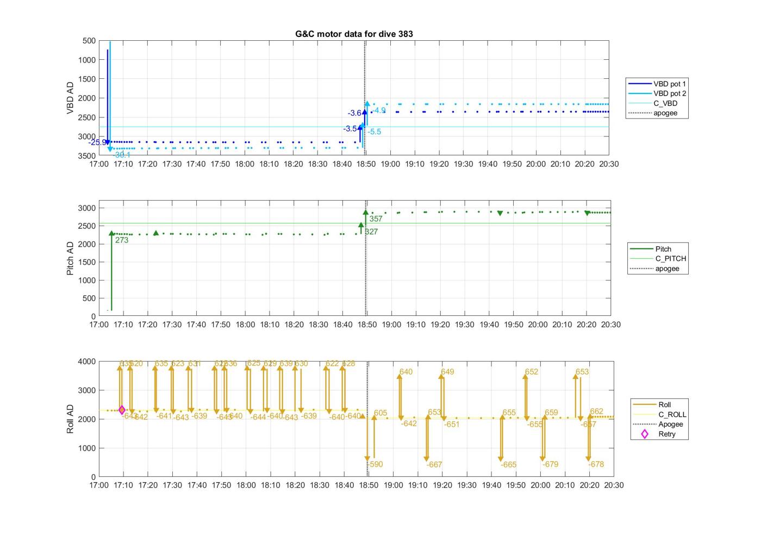This screenshot has width=761, height=536.
Task: Click the "625" roll data label
Action: (x=254, y=363)
